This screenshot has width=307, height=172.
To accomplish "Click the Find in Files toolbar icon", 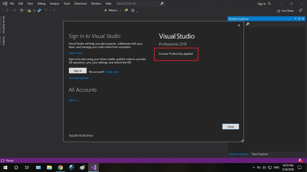I will click(126, 10).
